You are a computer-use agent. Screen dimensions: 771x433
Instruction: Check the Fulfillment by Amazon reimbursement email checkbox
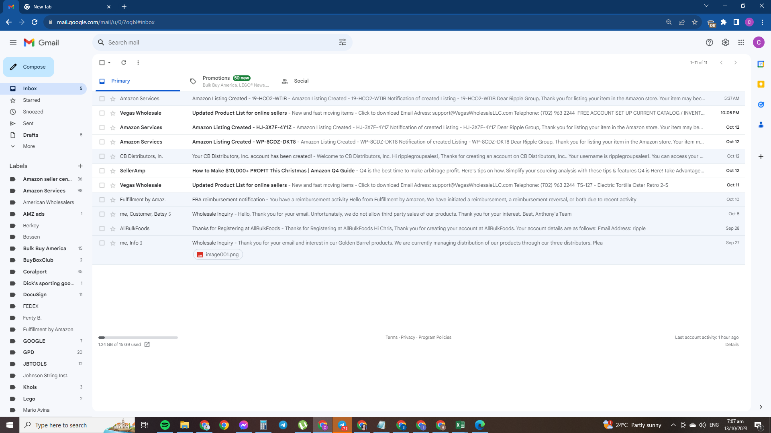coord(102,200)
